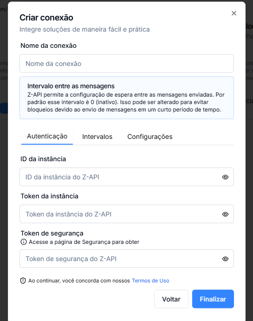This screenshot has height=321, width=253.
Task: Click the Token de segurança label
Action: click(52, 233)
